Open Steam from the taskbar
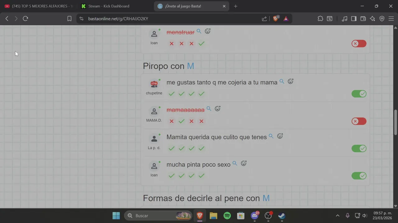The width and height of the screenshot is (398, 223). pos(282,216)
